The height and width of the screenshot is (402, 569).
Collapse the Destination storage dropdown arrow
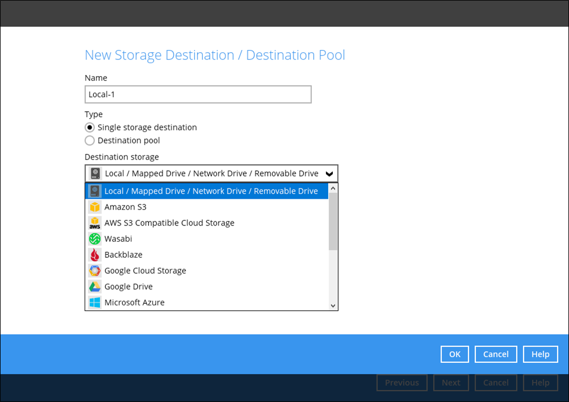pos(329,174)
